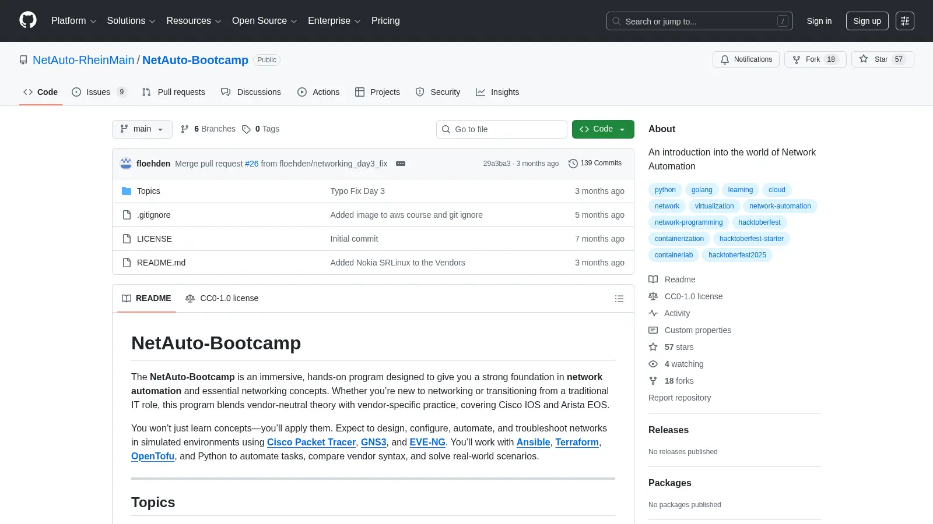The width and height of the screenshot is (933, 524).
Task: Open pull request #26 link
Action: (x=251, y=164)
